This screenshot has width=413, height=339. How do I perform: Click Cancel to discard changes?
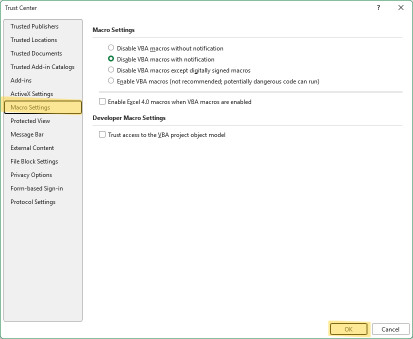(x=390, y=329)
